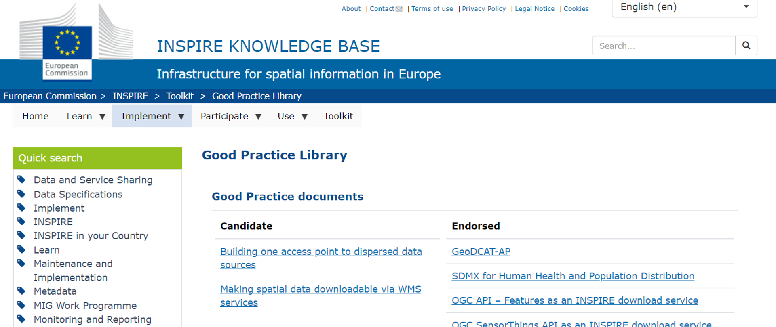Select INSPIRE in your Country item
The height and width of the screenshot is (327, 776).
tap(91, 236)
